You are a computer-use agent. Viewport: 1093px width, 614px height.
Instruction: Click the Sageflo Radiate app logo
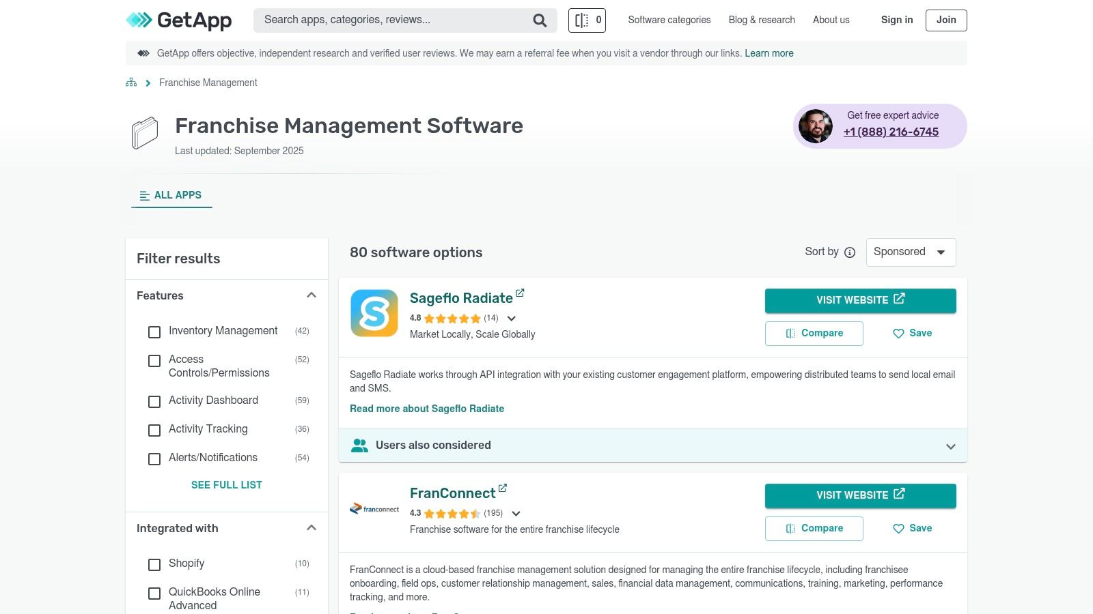tap(374, 313)
